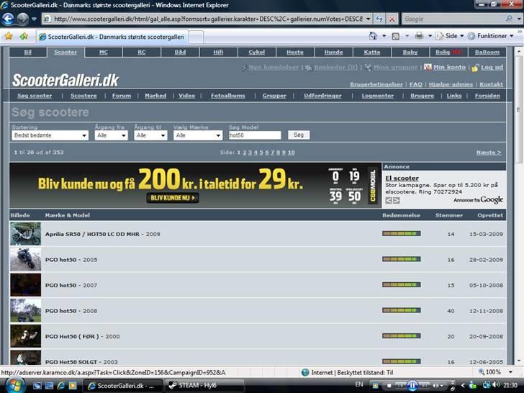Switch to the MC category tab
The image size is (524, 393).
tap(104, 53)
